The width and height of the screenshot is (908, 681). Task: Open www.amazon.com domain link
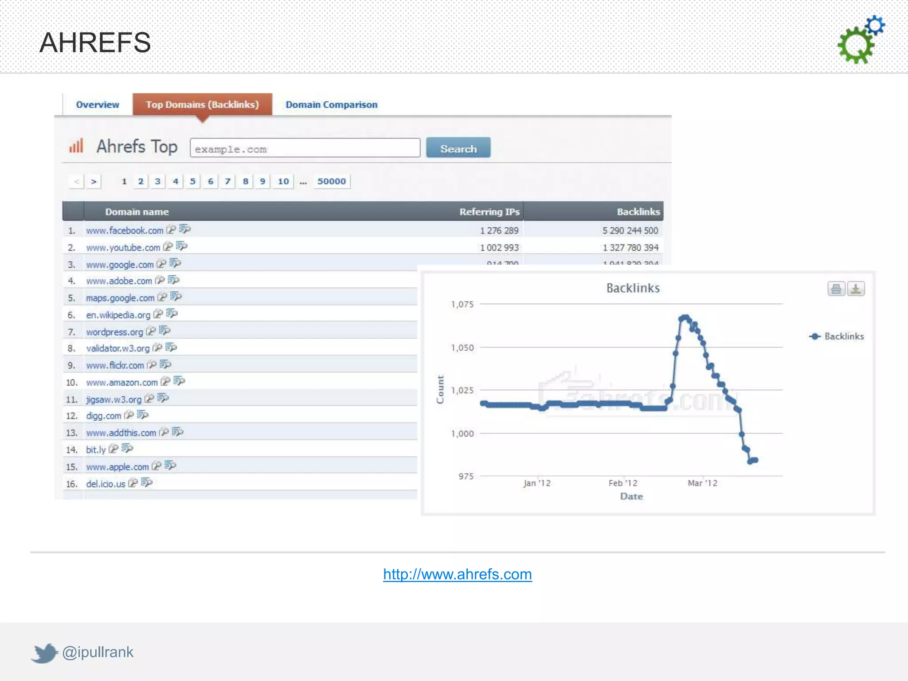pyautogui.click(x=122, y=383)
